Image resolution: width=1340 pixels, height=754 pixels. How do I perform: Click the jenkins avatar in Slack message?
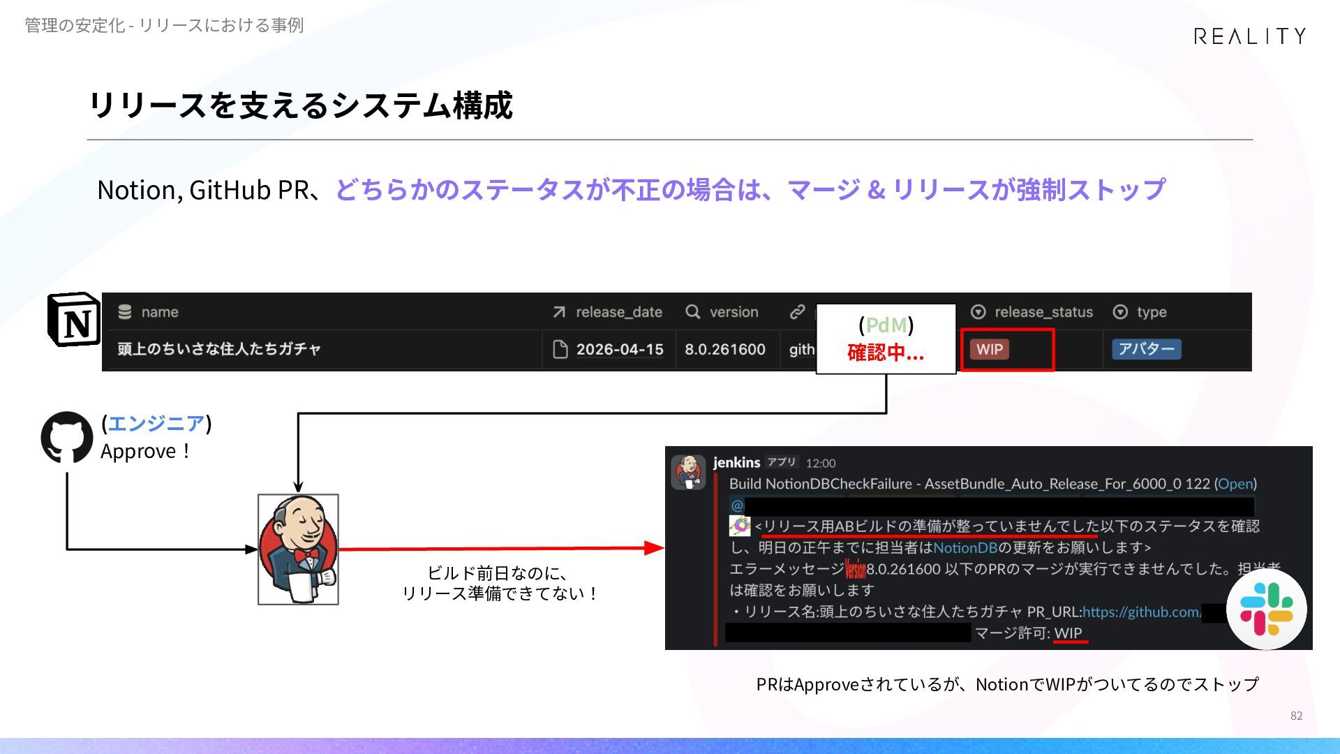pyautogui.click(x=689, y=473)
